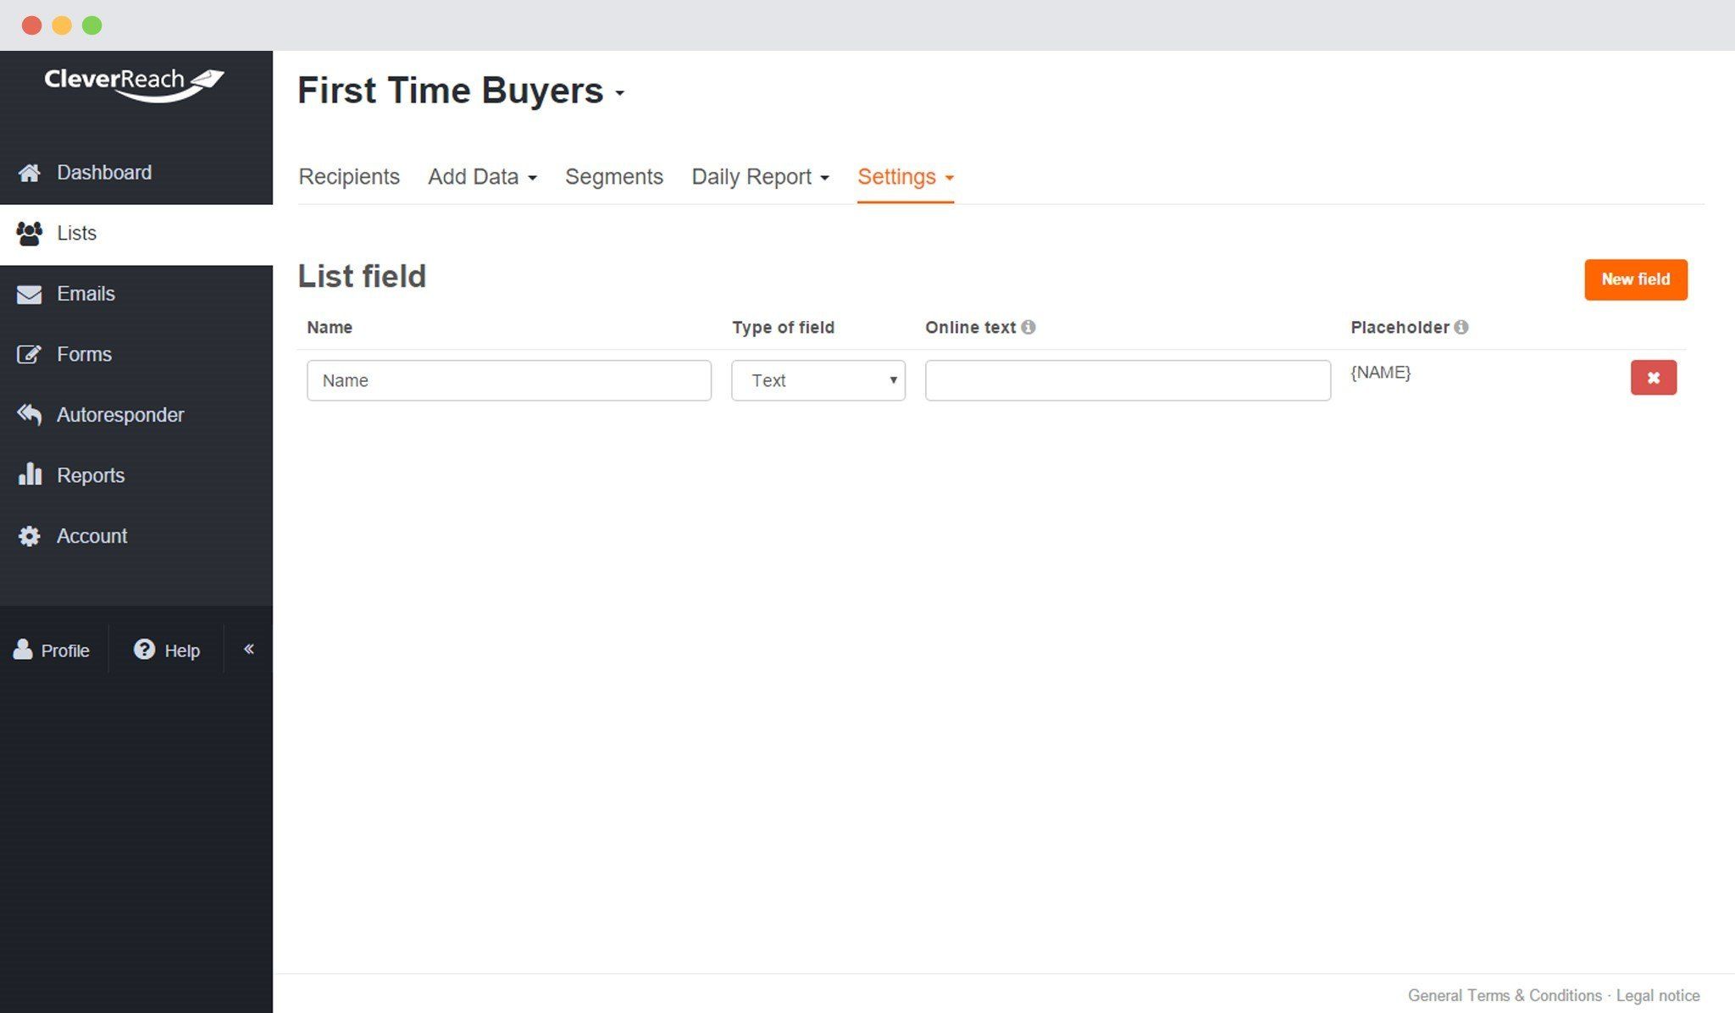Click the empty Online text input field

coord(1128,380)
